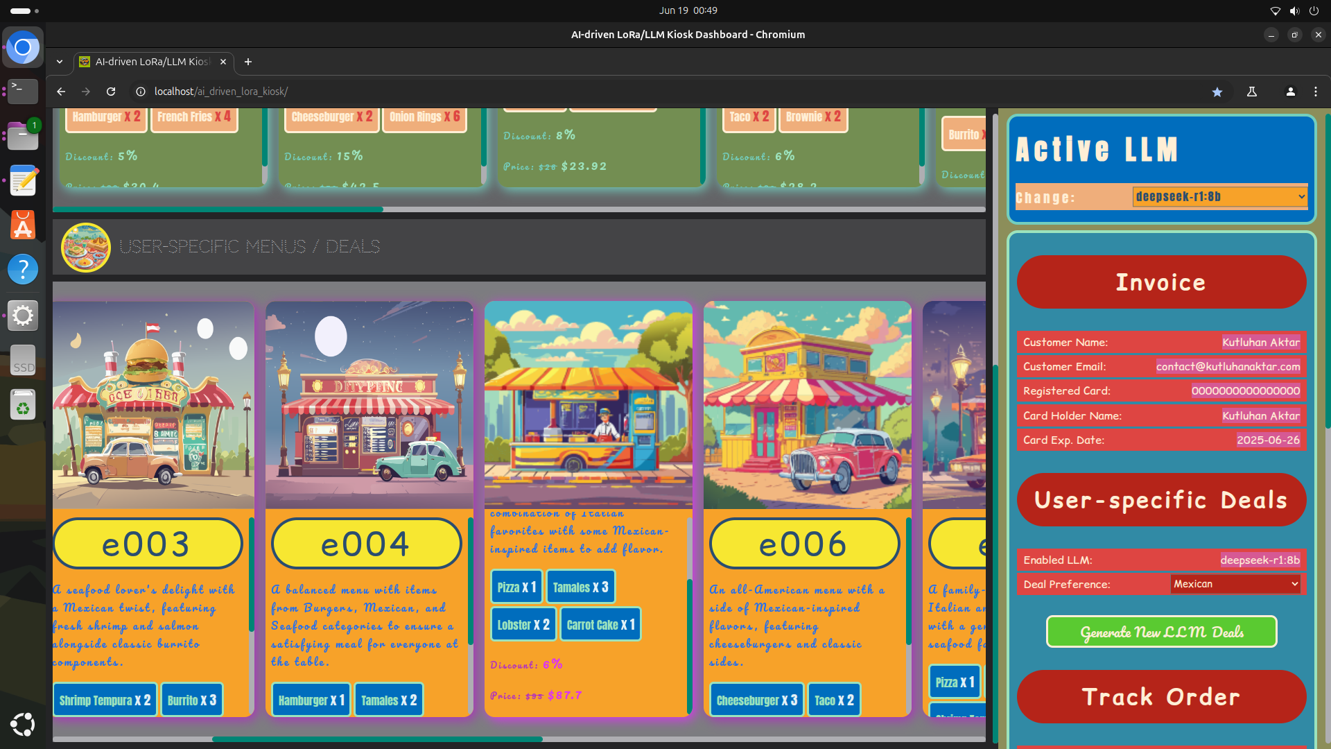Click Generate New LLM Deals button
Viewport: 1331px width, 749px height.
1161,632
